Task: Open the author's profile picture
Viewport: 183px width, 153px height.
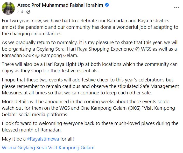Action: pyautogui.click(x=8, y=8)
